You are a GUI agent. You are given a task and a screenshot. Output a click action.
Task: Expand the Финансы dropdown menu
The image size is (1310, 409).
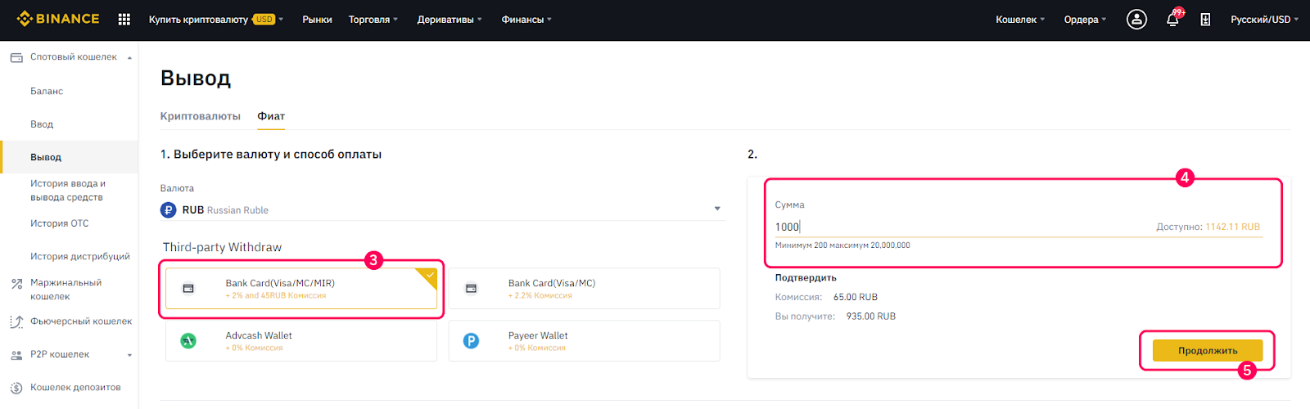pyautogui.click(x=526, y=20)
